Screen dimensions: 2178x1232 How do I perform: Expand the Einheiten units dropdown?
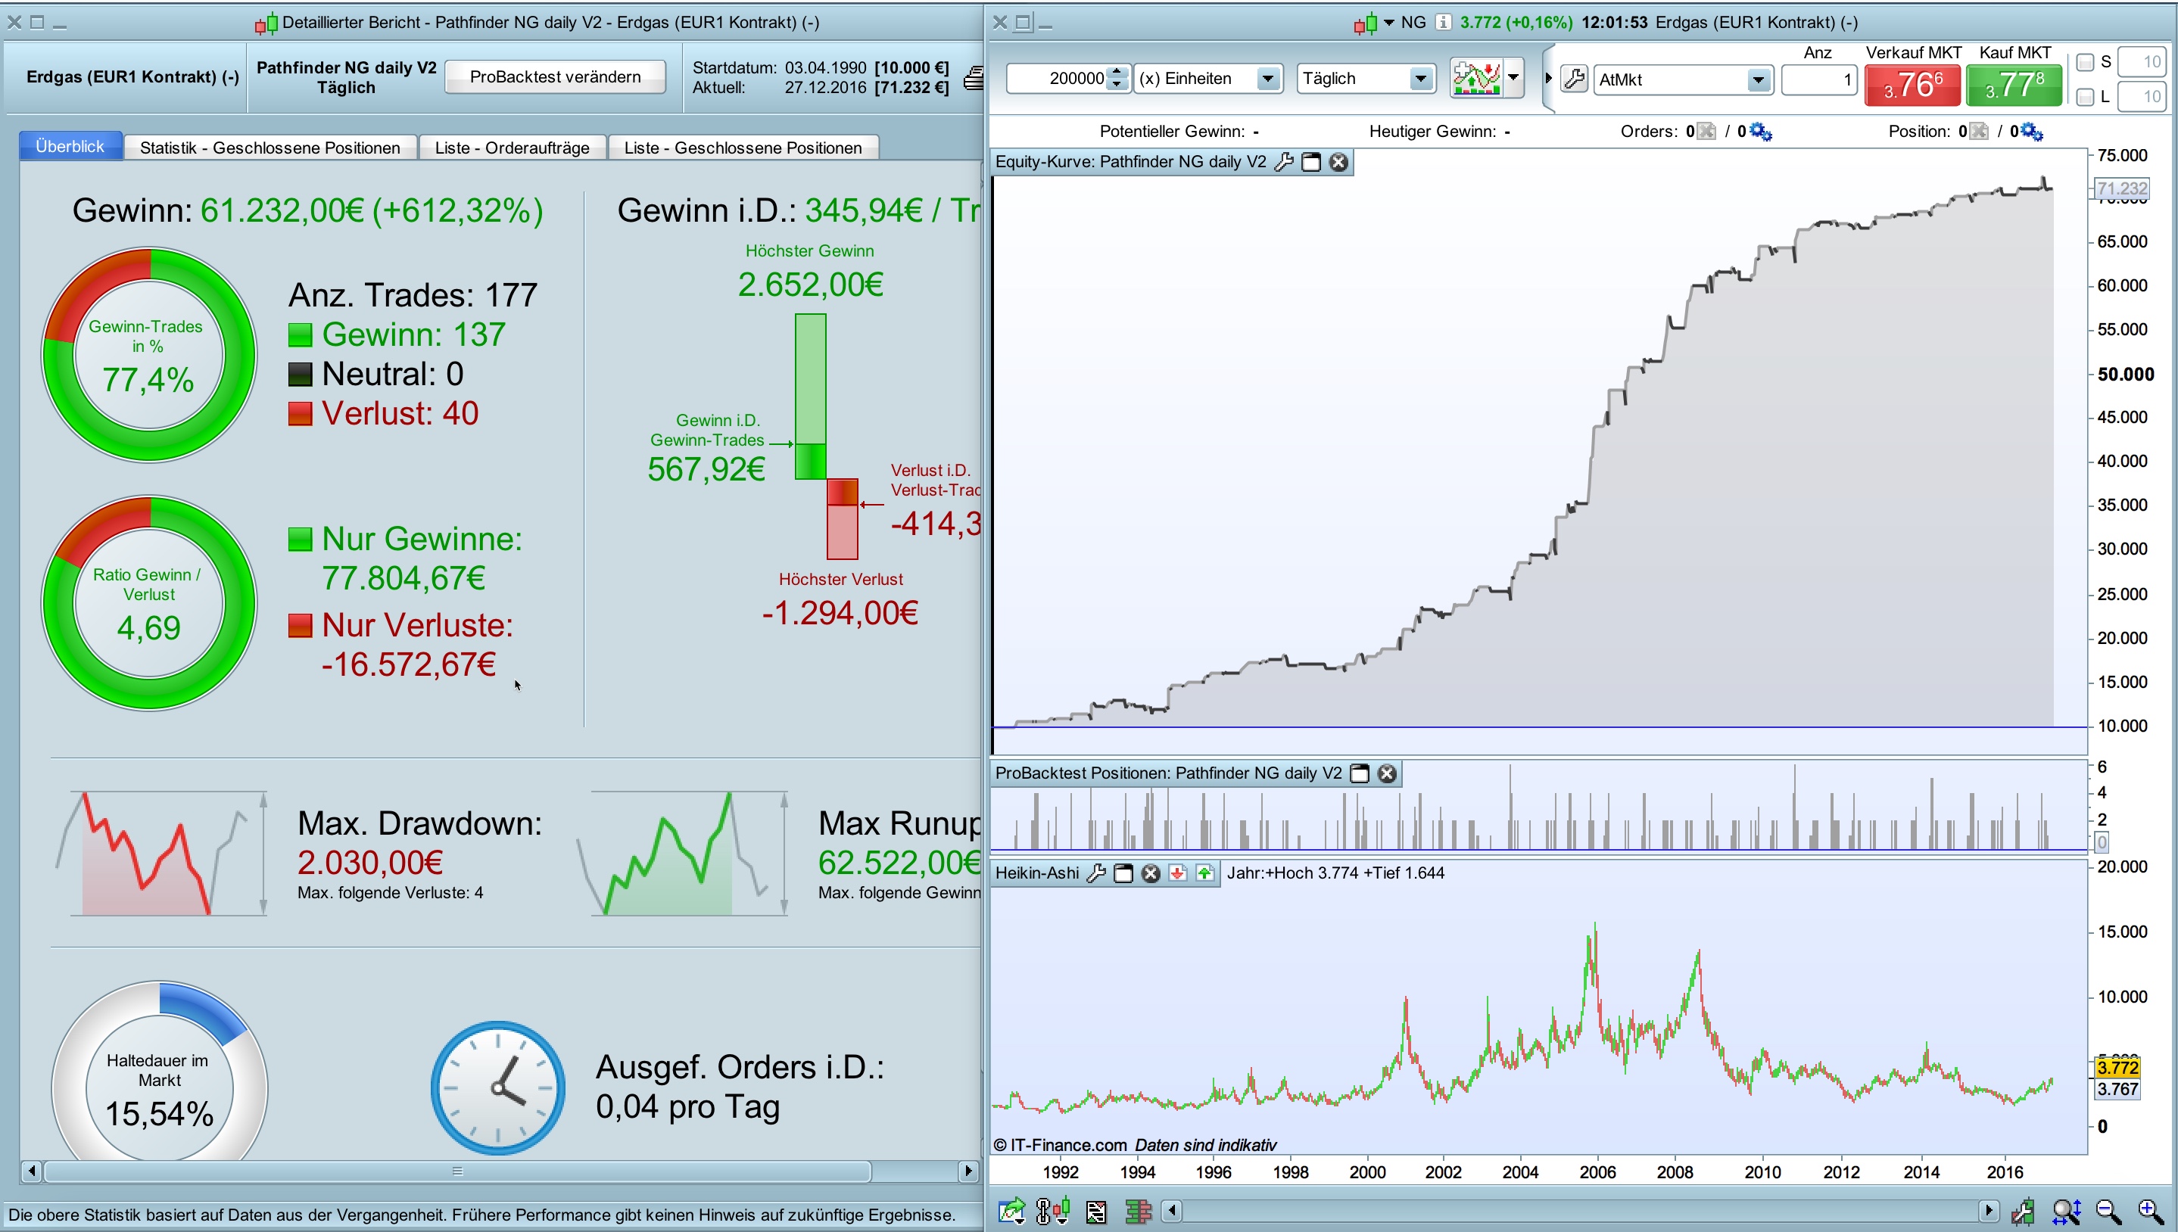[1267, 79]
